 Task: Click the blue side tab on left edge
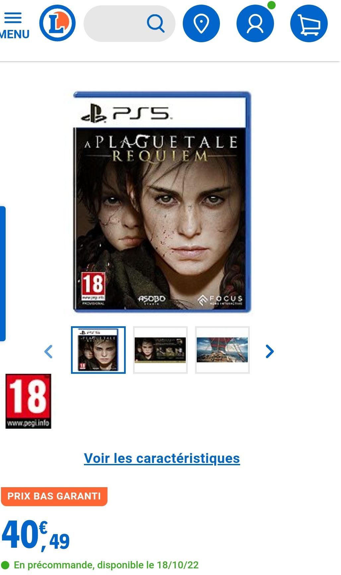pos(3,274)
